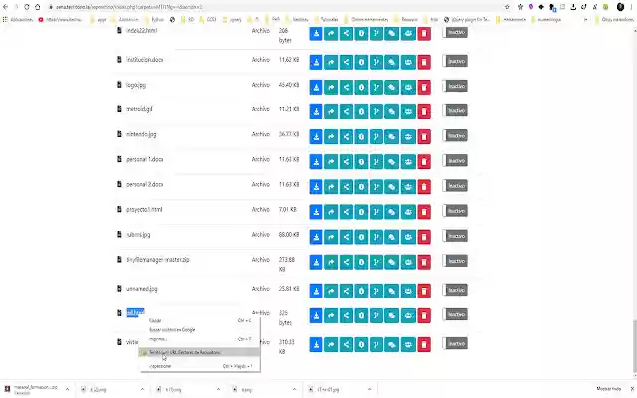Image resolution: width=637 pixels, height=398 pixels.
Task: Click the proyecto1.html file name
Action: (x=144, y=210)
